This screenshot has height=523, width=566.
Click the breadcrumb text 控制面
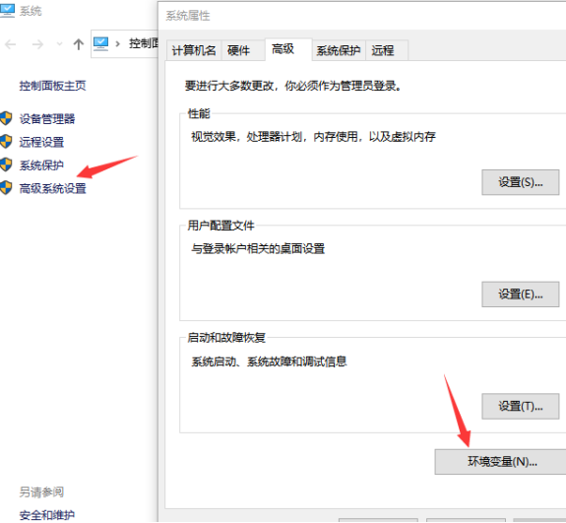144,43
